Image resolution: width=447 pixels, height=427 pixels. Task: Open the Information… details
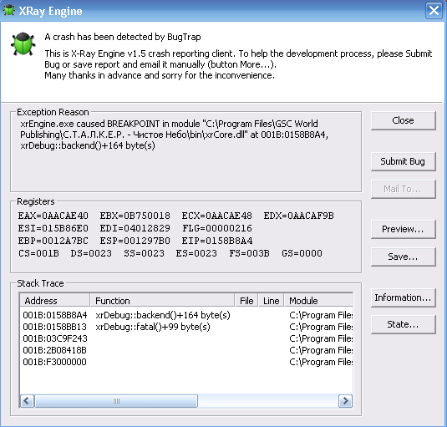click(403, 297)
